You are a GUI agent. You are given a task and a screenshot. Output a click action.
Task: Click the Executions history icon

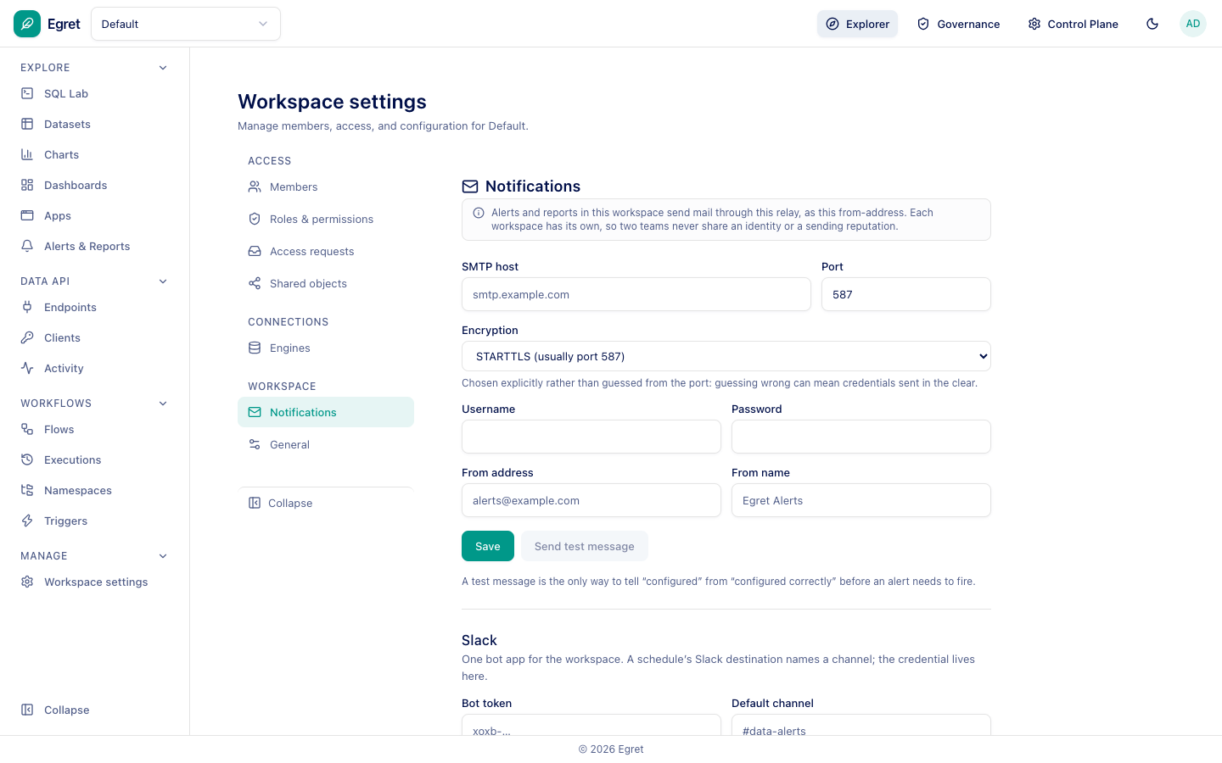point(27,459)
